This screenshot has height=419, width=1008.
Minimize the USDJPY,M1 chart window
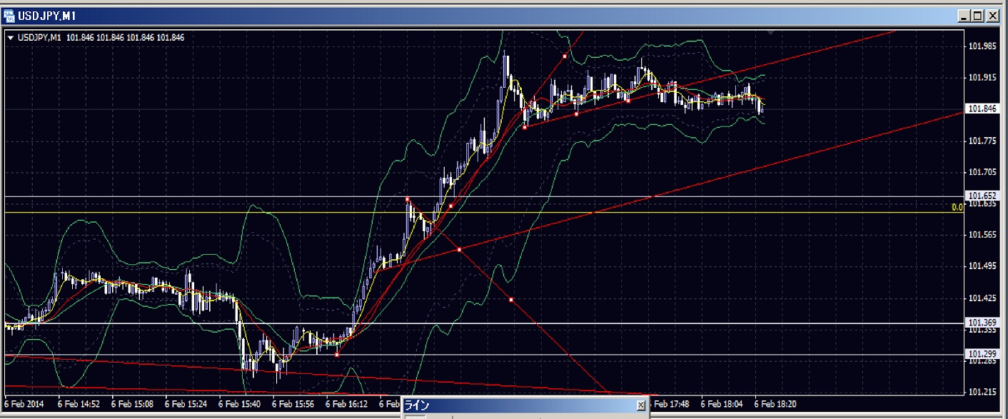[964, 15]
